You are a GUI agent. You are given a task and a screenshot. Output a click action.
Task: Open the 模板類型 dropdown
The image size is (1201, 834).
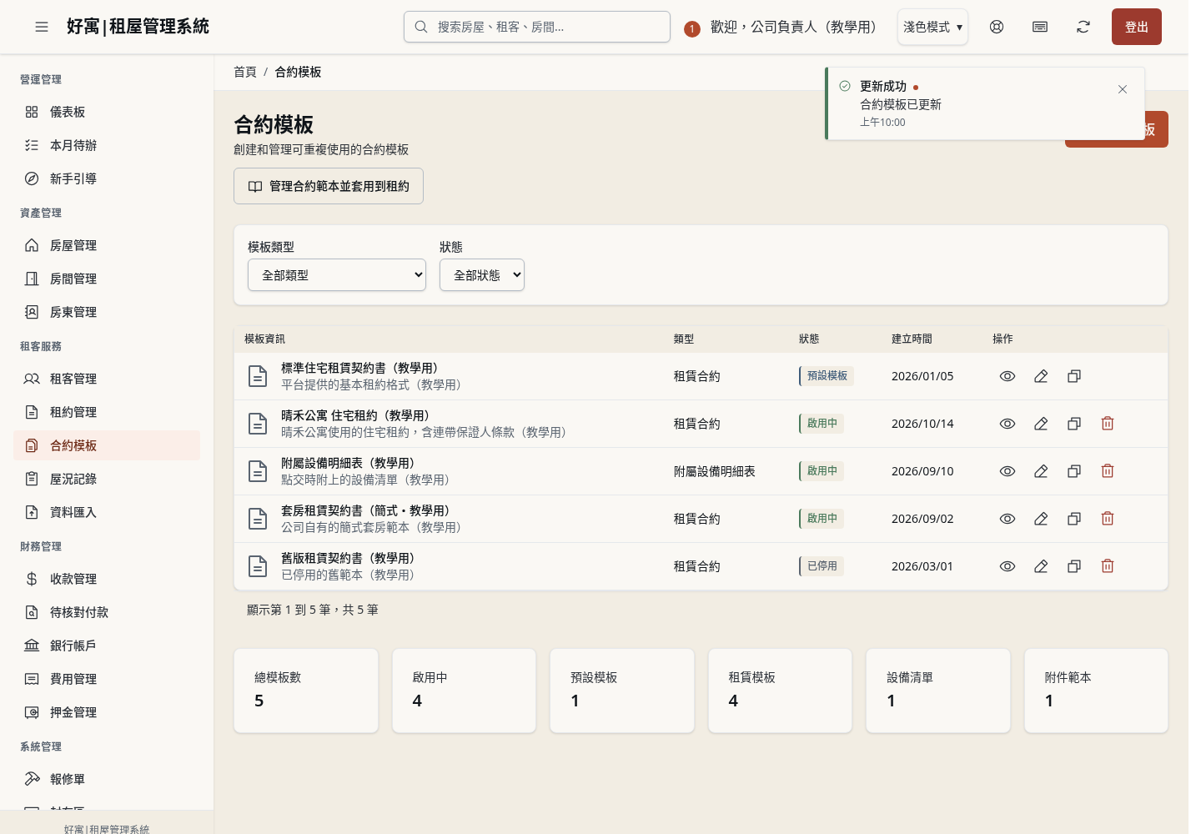(337, 275)
